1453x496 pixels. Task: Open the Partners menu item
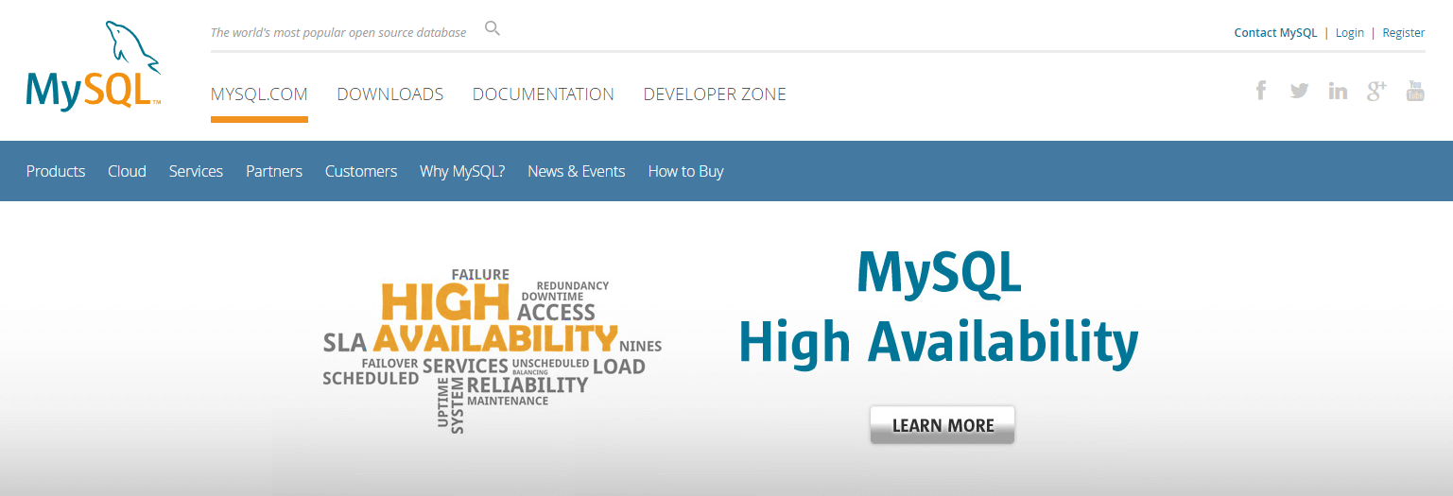pyautogui.click(x=274, y=171)
